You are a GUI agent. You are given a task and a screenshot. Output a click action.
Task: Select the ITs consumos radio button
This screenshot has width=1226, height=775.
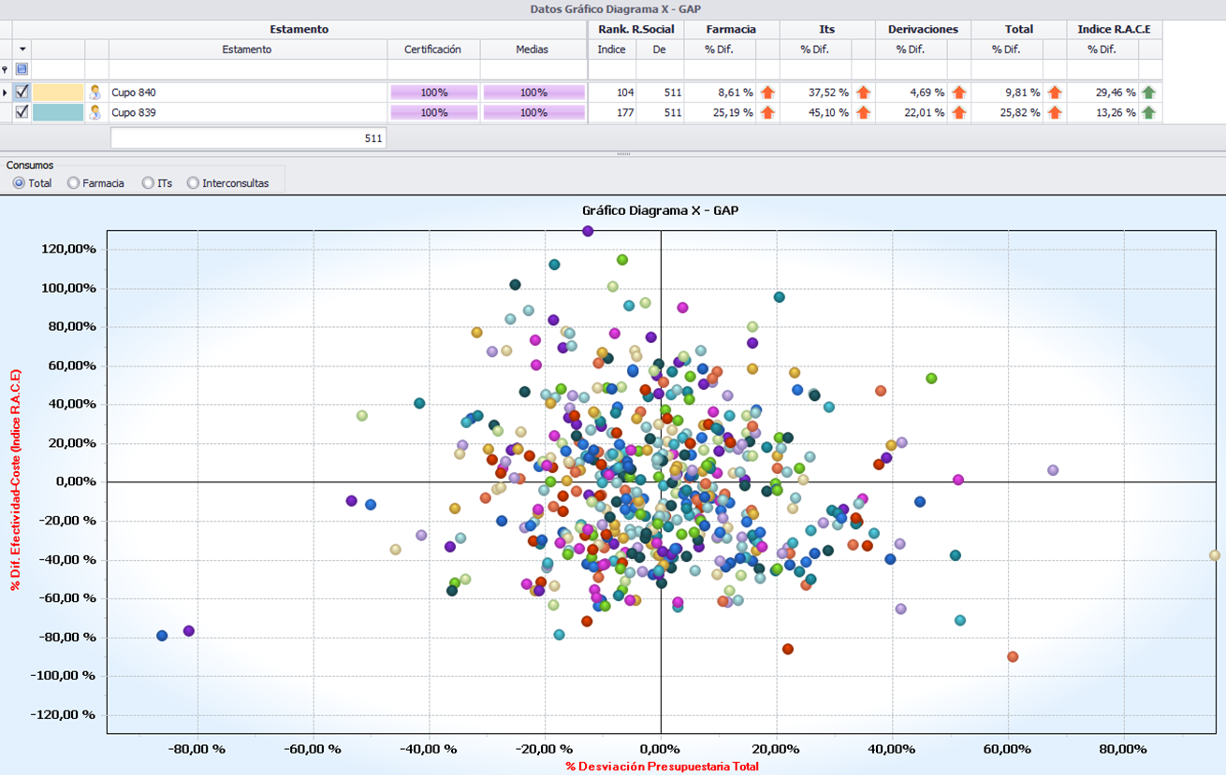click(148, 183)
